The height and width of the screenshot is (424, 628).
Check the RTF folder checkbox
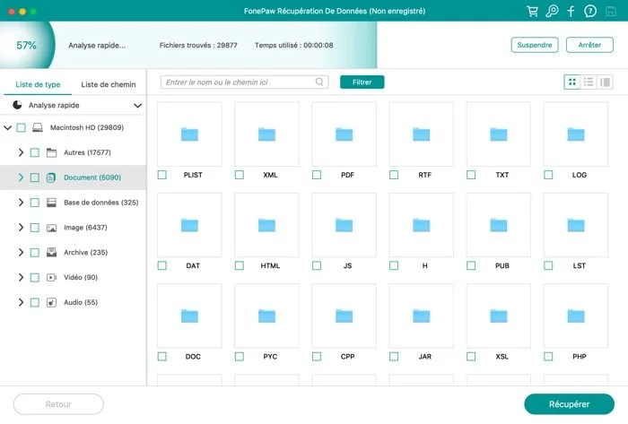coord(394,175)
